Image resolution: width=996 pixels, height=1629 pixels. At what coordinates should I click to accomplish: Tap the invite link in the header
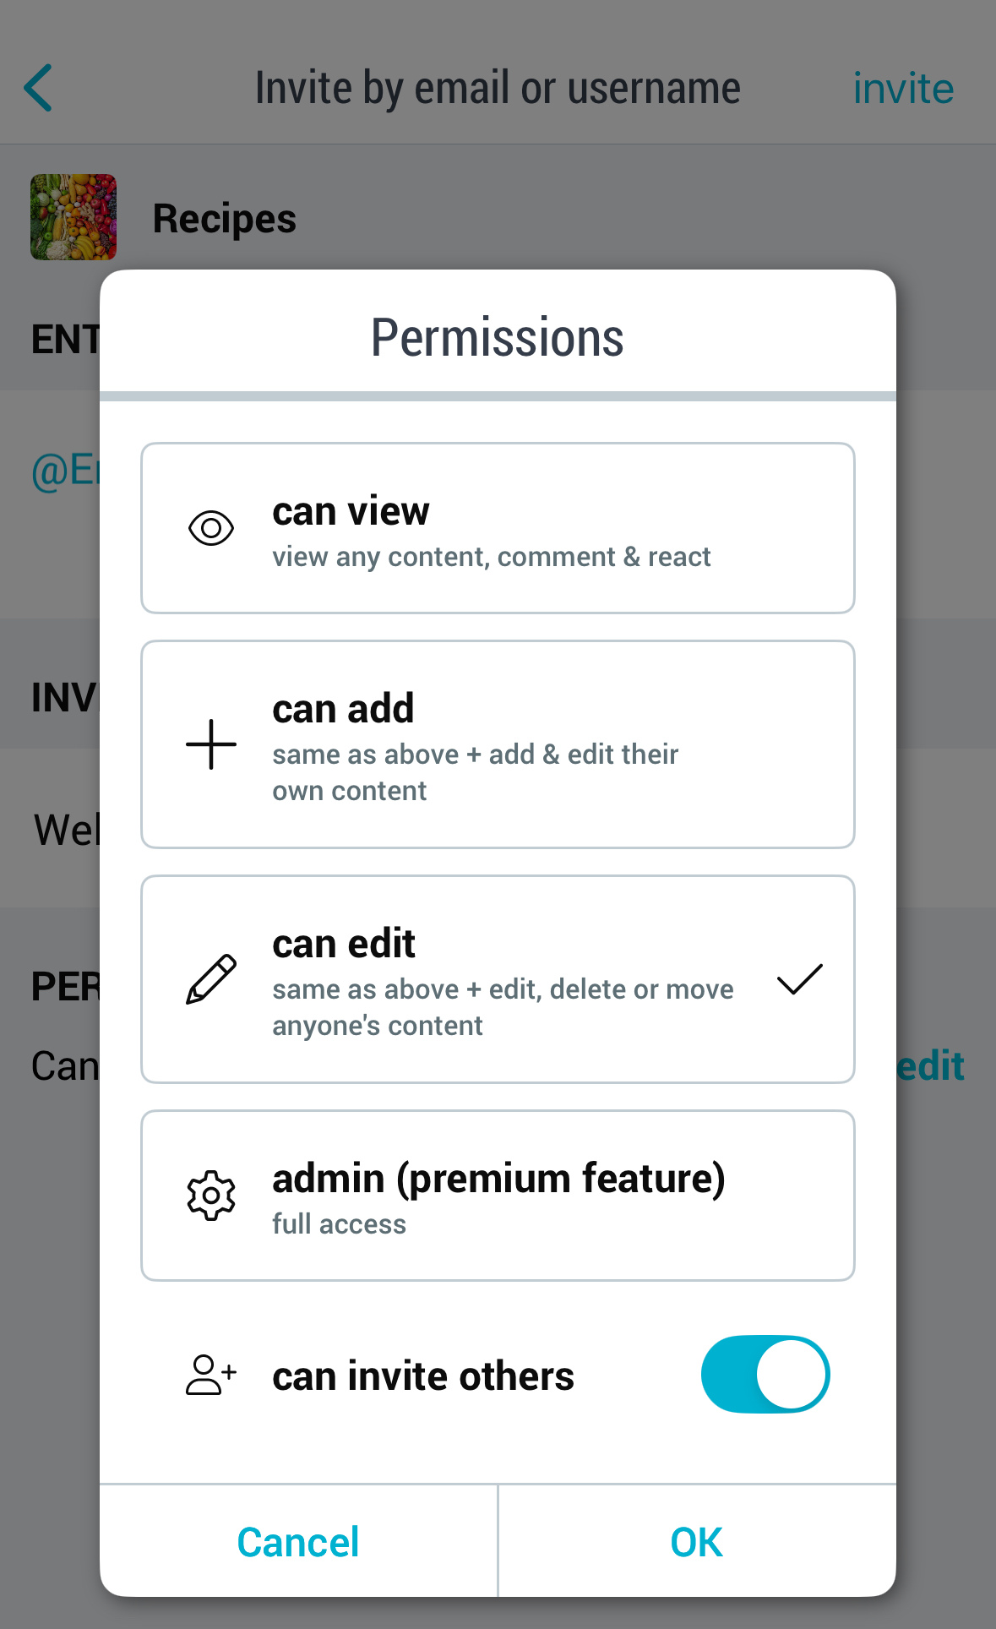(x=902, y=89)
